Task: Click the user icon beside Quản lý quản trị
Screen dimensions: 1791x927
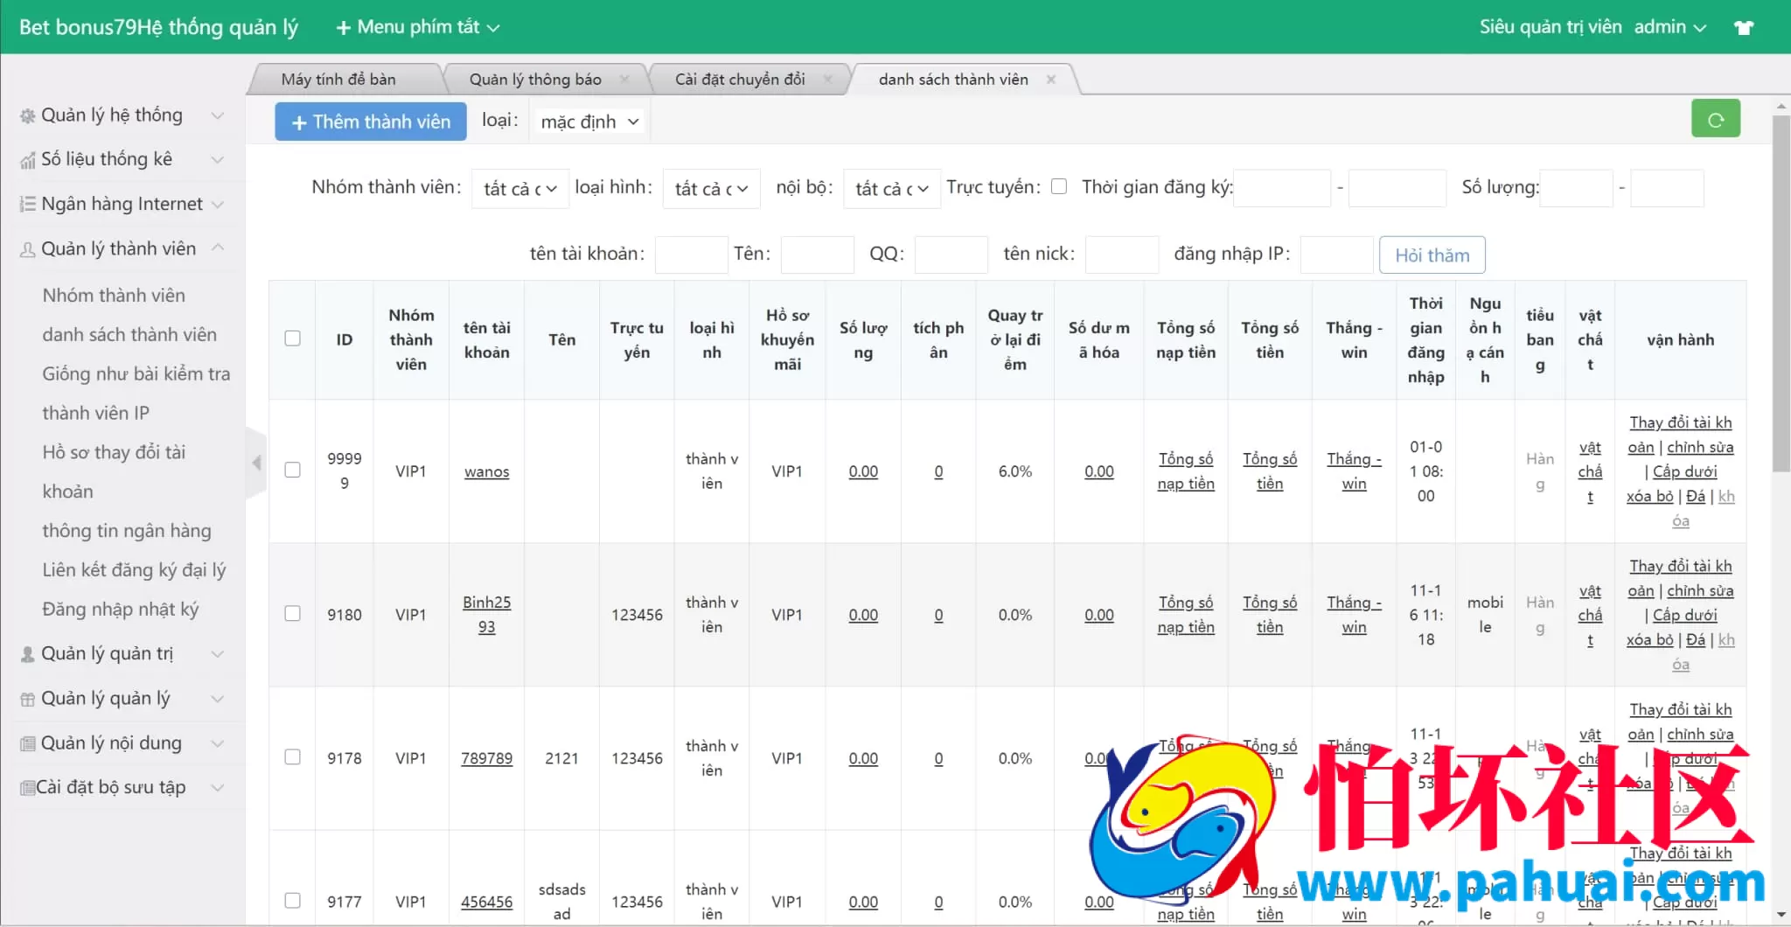Action: coord(28,654)
